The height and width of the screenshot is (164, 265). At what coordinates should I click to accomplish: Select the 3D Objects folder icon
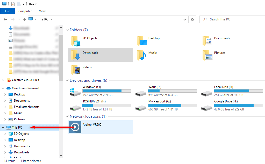coord(75,41)
